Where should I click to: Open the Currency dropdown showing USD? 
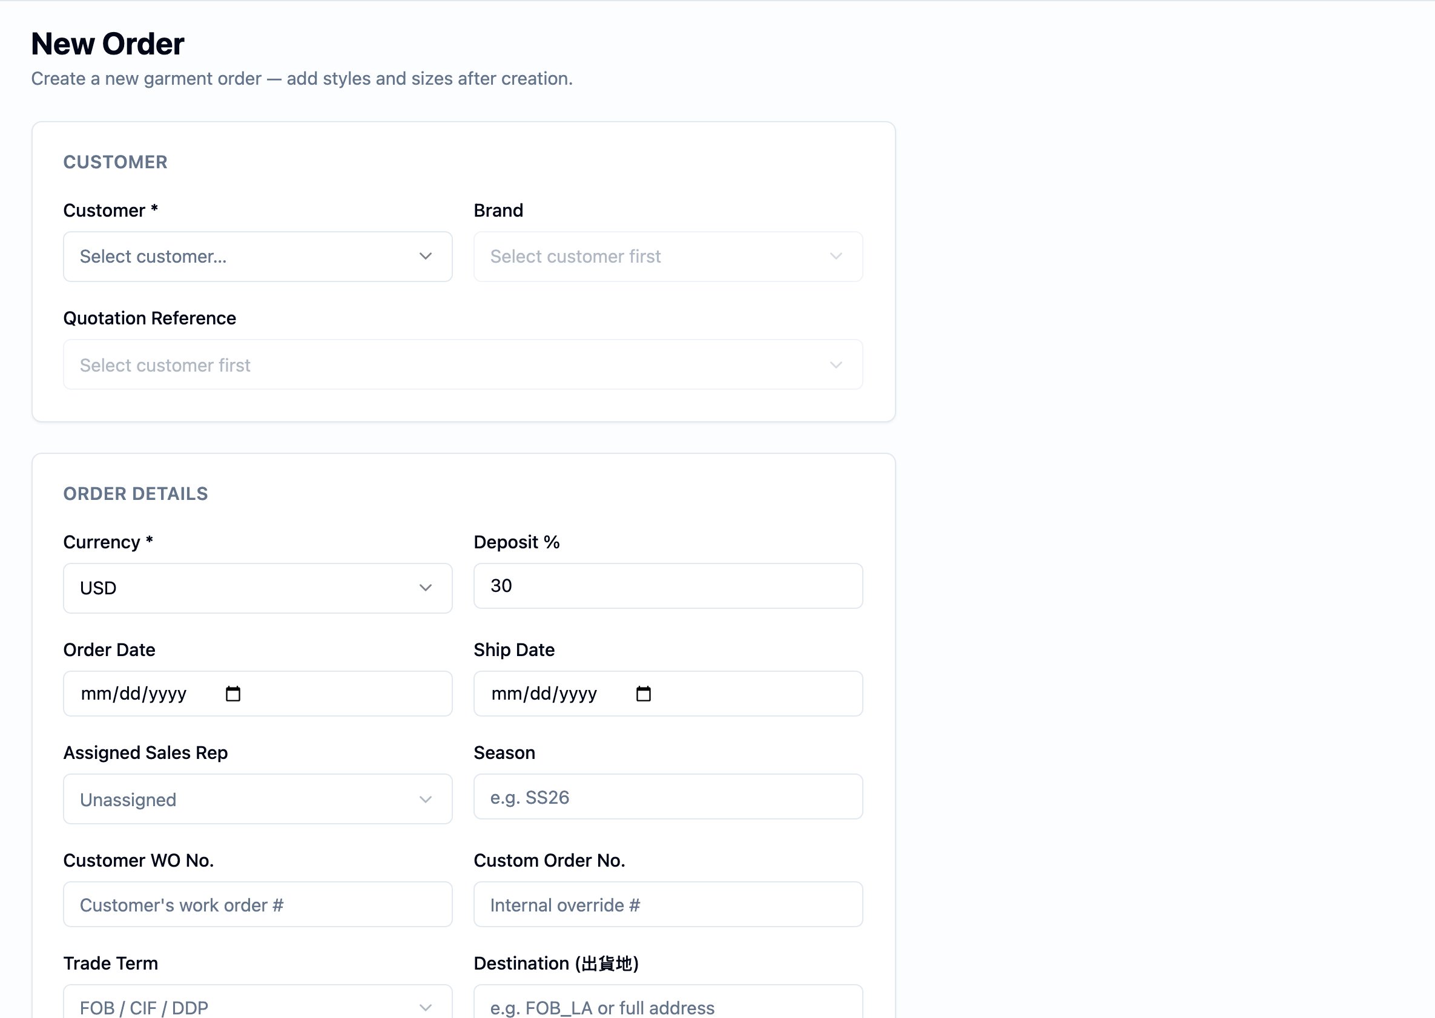click(x=257, y=588)
